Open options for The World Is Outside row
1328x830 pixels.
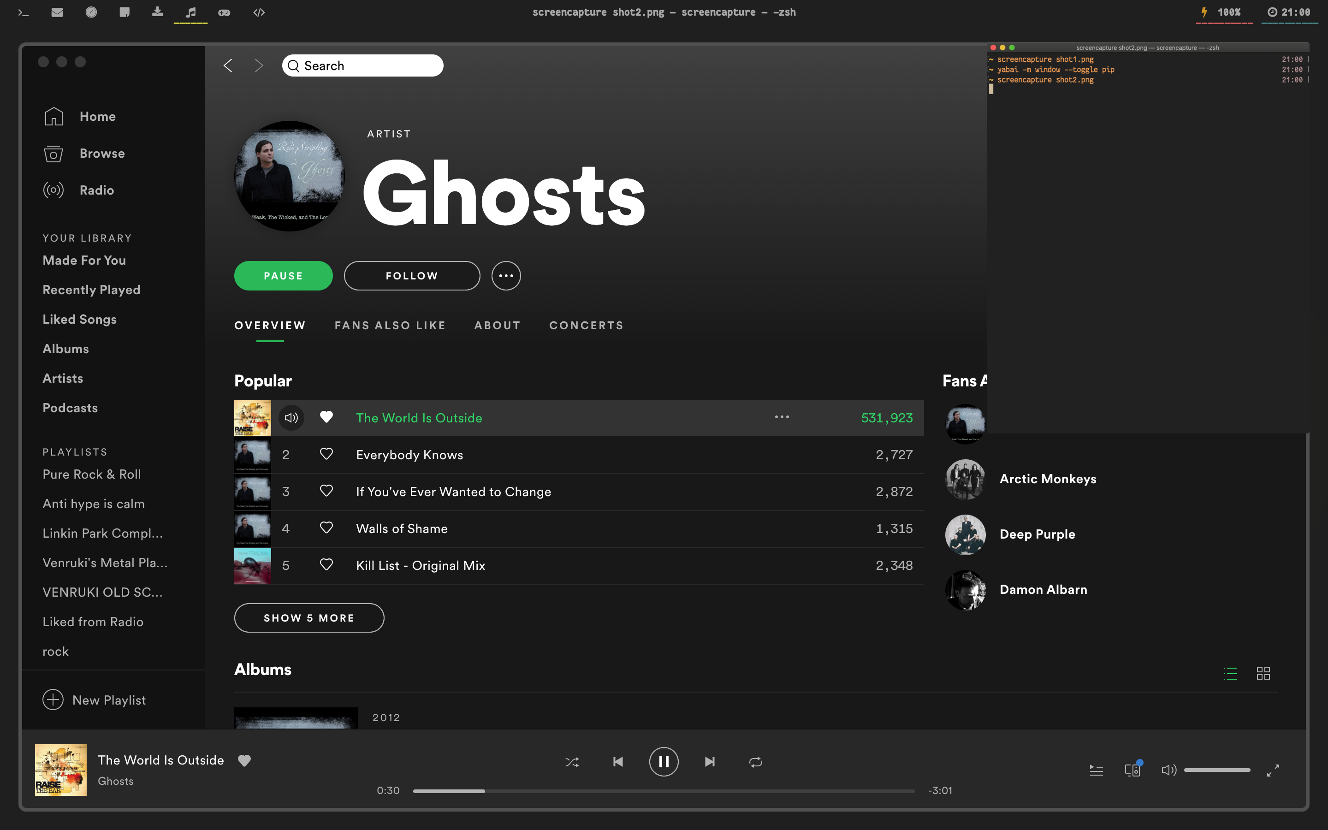click(782, 417)
